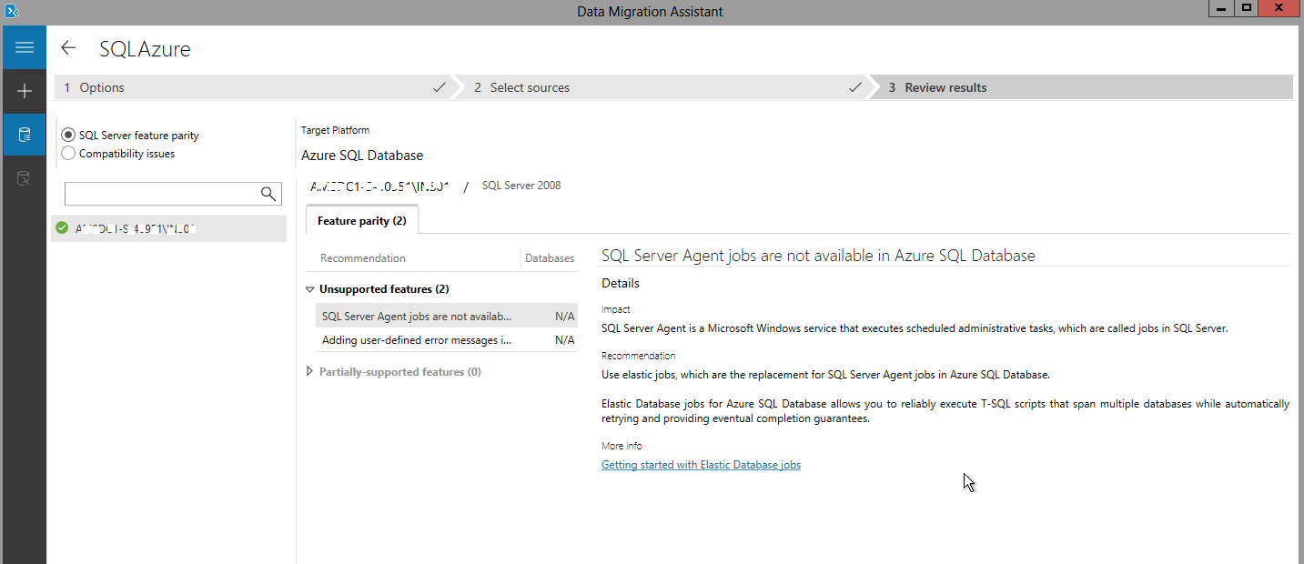Open the Migrations icon in sidebar
Screen dimensions: 1304x564
[x=24, y=178]
